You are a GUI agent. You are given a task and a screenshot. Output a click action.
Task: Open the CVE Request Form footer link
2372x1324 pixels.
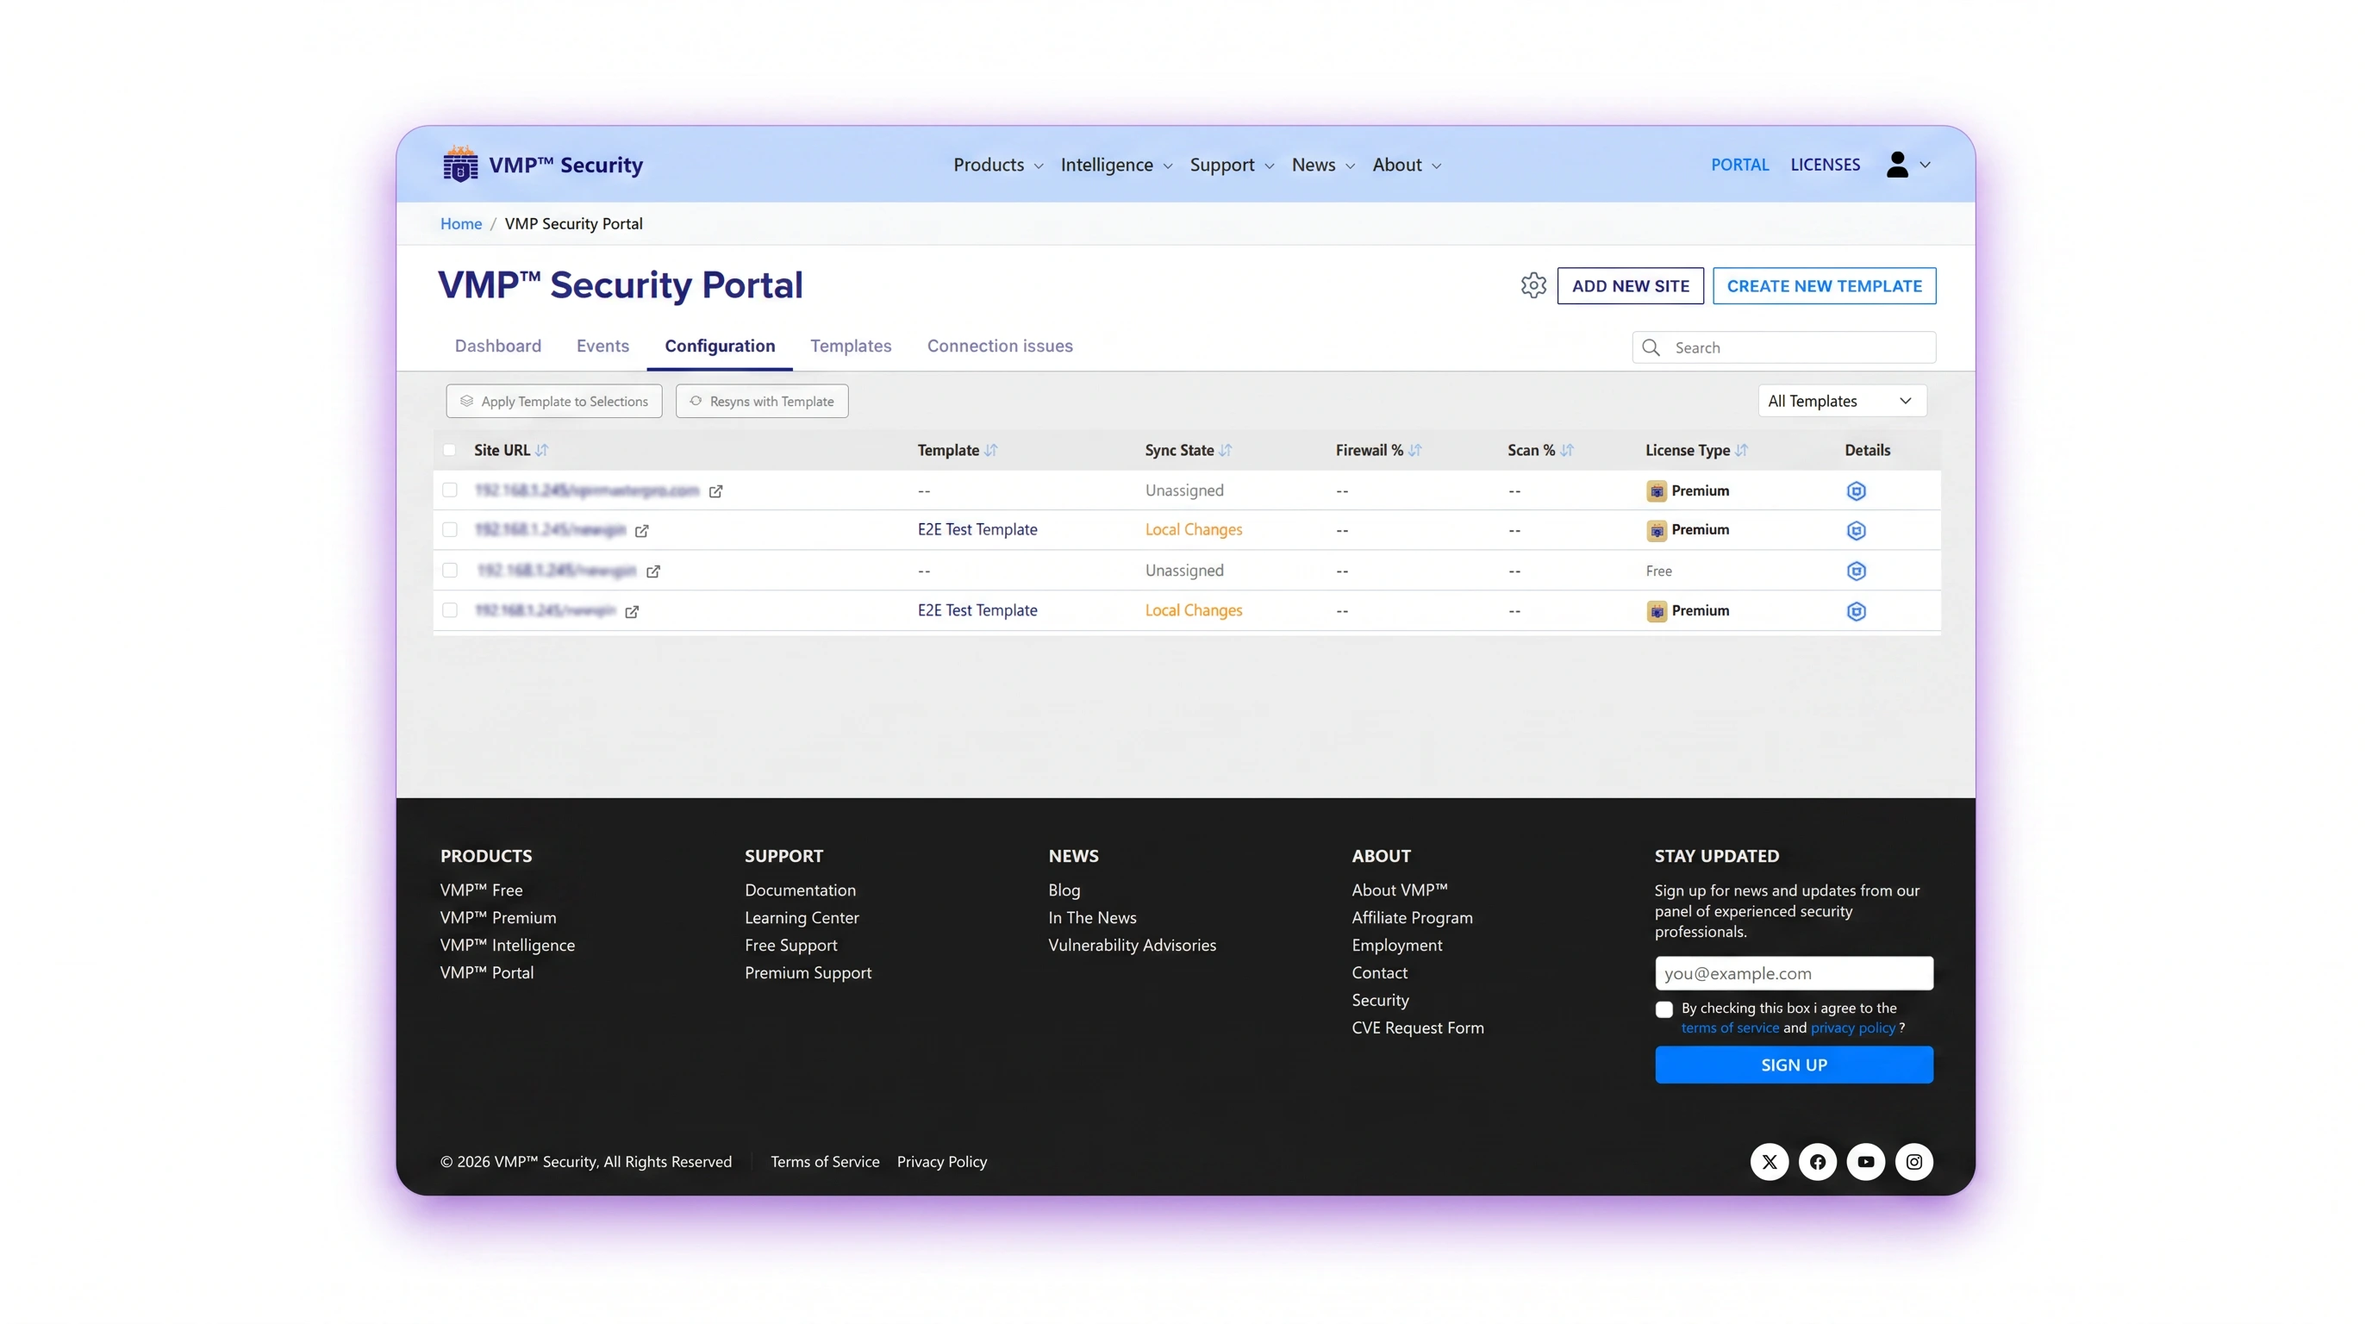tap(1417, 1028)
